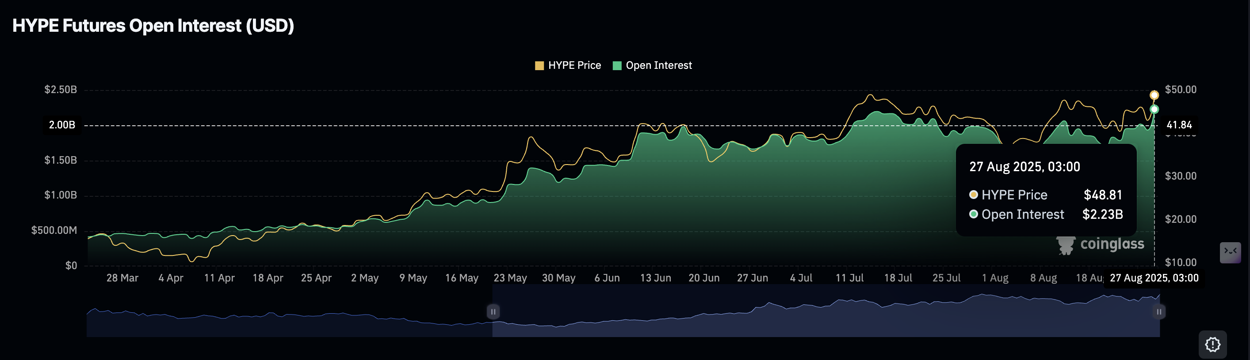Image resolution: width=1250 pixels, height=360 pixels.
Task: Click the right range slider handle
Action: [x=1159, y=311]
